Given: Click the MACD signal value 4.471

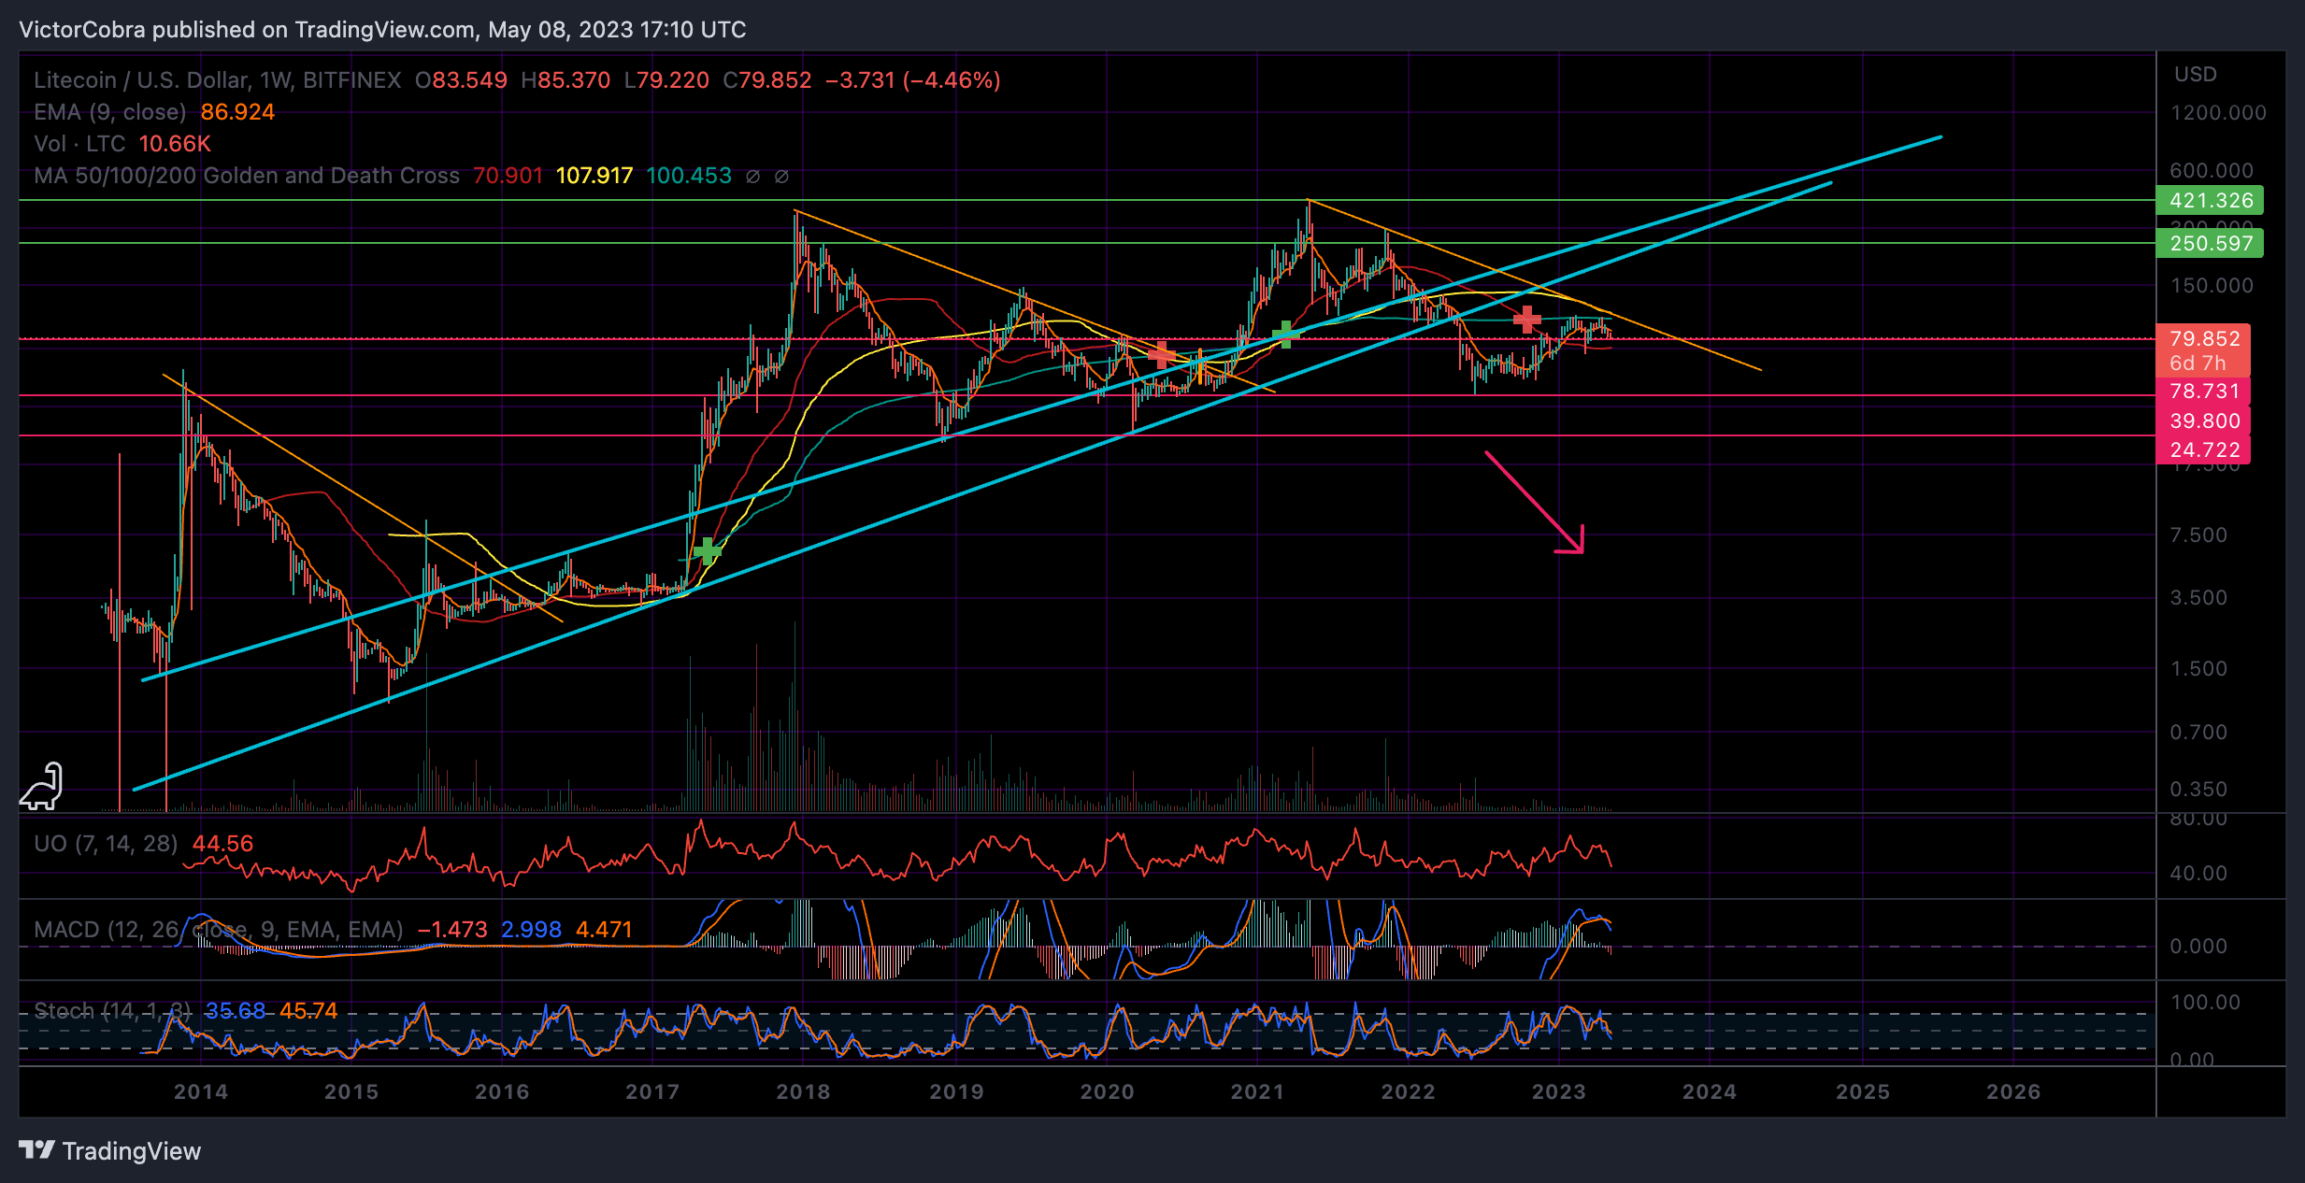Looking at the screenshot, I should (x=604, y=930).
